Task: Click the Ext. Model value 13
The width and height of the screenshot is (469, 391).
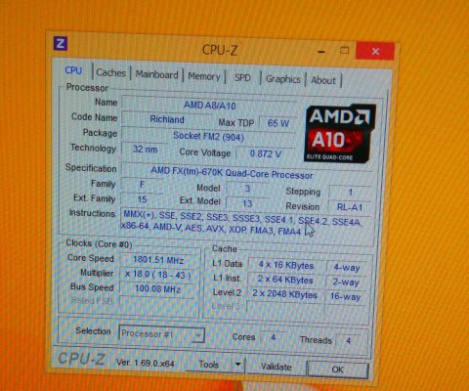Action: coord(247,203)
